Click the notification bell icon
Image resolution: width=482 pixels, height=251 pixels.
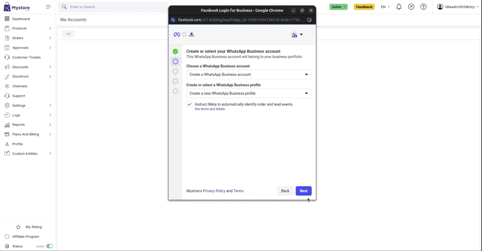[399, 7]
